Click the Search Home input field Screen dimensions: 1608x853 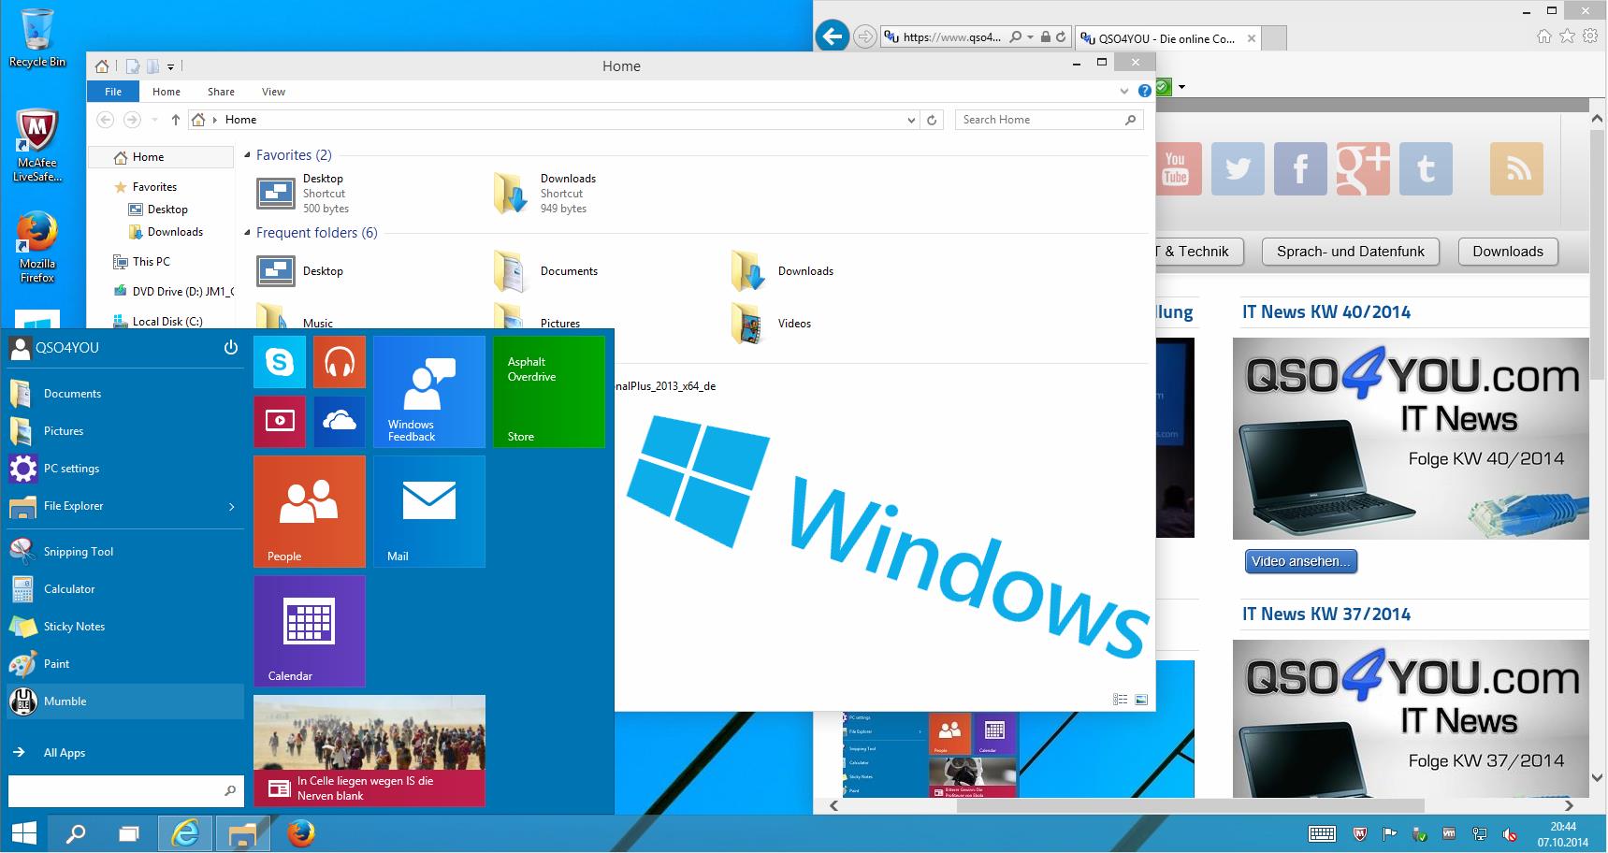(1038, 120)
